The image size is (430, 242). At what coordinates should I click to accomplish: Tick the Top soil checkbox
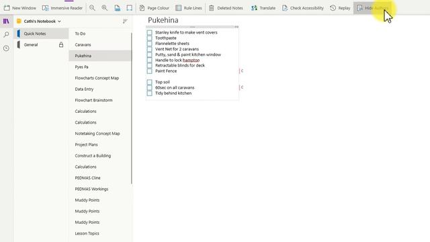(x=149, y=82)
